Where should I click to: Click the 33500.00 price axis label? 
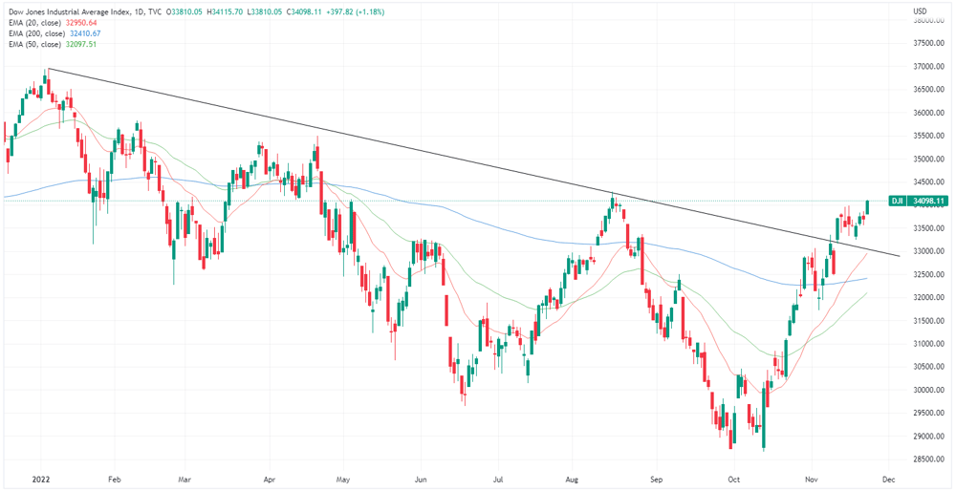930,228
